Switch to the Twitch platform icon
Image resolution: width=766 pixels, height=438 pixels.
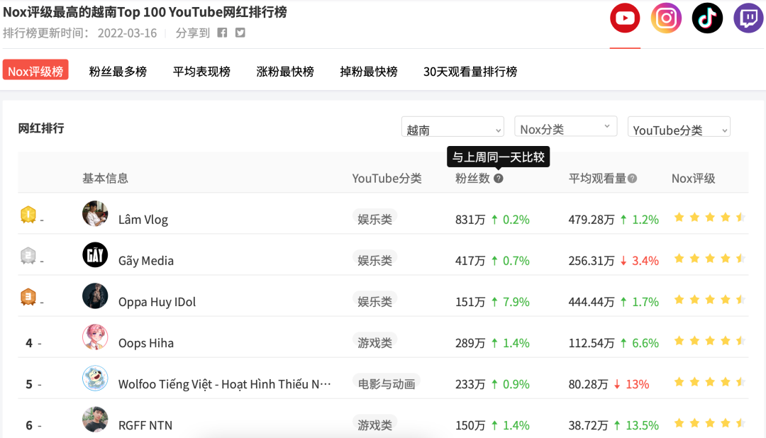pyautogui.click(x=748, y=18)
